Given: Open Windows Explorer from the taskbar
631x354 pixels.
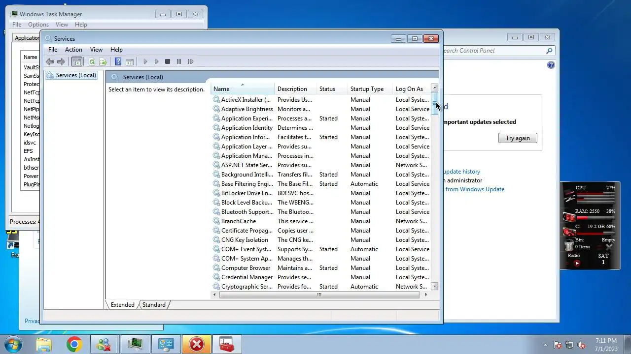Looking at the screenshot, I should pos(44,345).
